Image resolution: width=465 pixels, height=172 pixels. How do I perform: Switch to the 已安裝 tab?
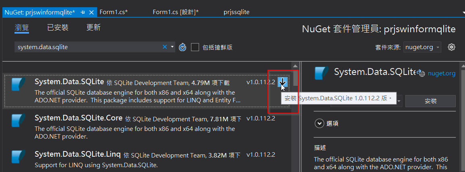(58, 27)
